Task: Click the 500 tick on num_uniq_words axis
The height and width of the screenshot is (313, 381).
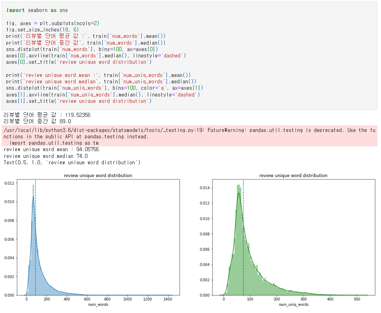Action: (357, 299)
